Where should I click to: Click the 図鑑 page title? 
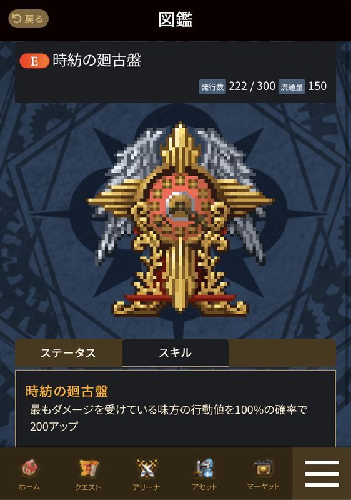coord(175,19)
